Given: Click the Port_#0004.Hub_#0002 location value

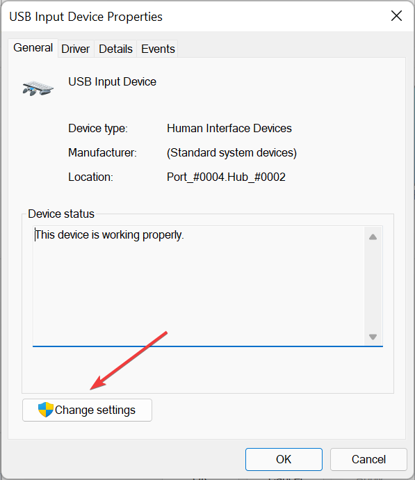Looking at the screenshot, I should [x=226, y=177].
